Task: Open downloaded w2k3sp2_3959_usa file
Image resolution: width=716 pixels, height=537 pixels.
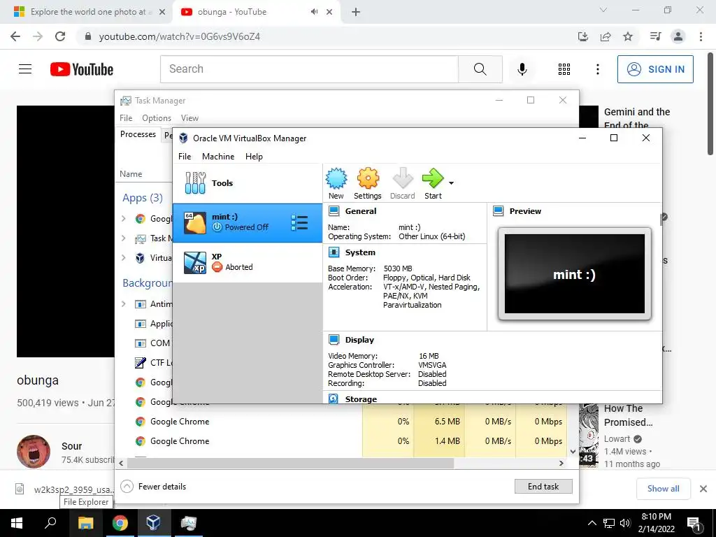Action: 64,489
